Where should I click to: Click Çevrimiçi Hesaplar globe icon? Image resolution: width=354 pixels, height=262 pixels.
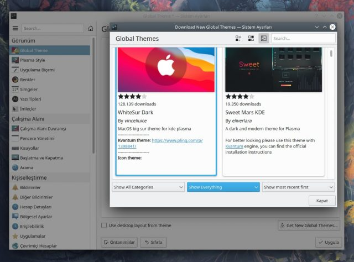[x=15, y=246]
